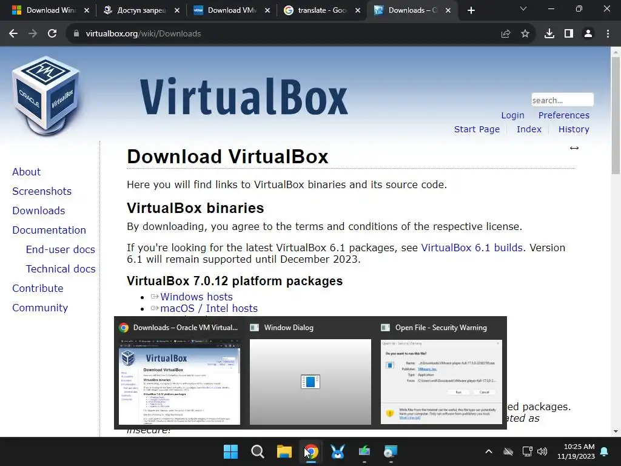Click the page vertical scrollbar thumb
Viewport: 621px width, 466px height.
tap(616, 115)
